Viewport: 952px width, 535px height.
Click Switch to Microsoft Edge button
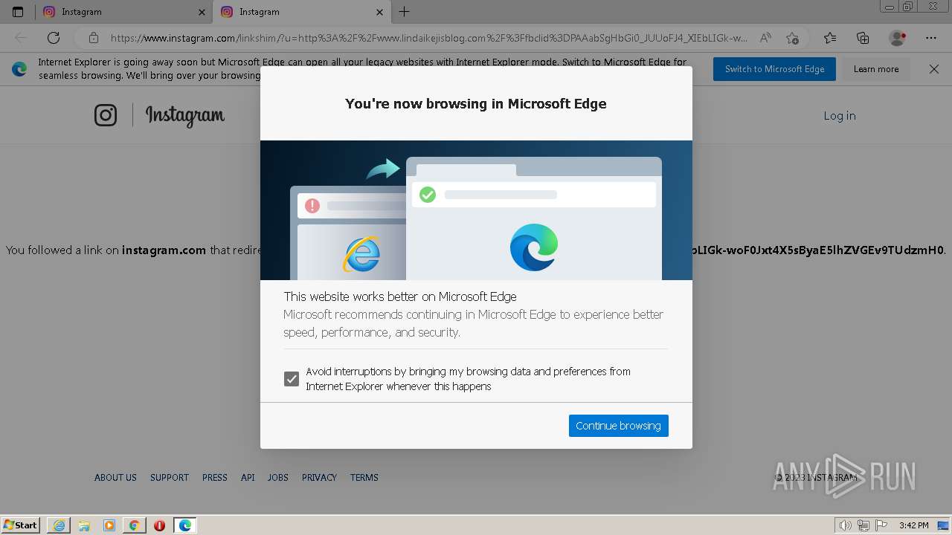(x=774, y=69)
